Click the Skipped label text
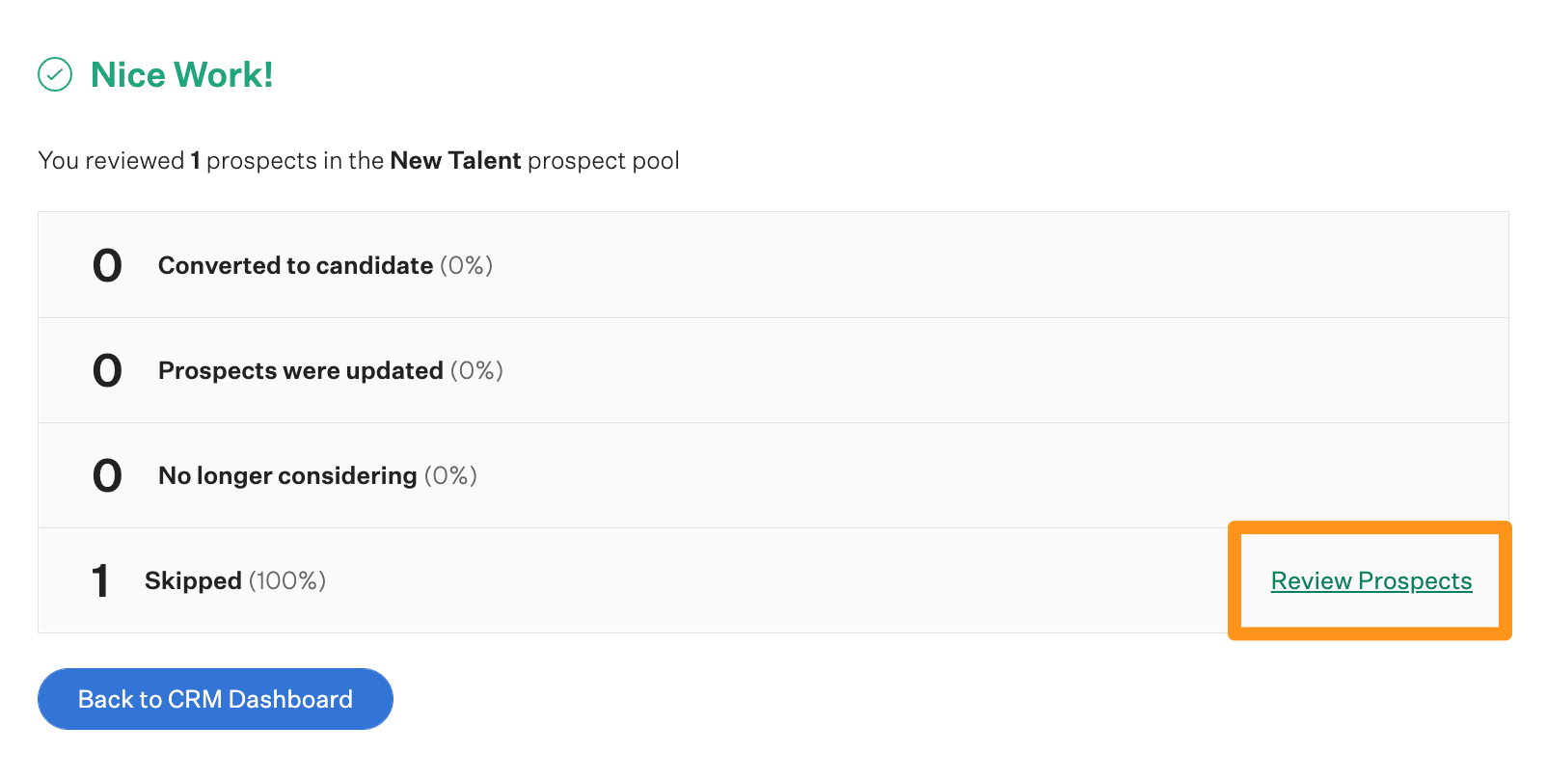Image resolution: width=1547 pixels, height=779 pixels. tap(193, 580)
